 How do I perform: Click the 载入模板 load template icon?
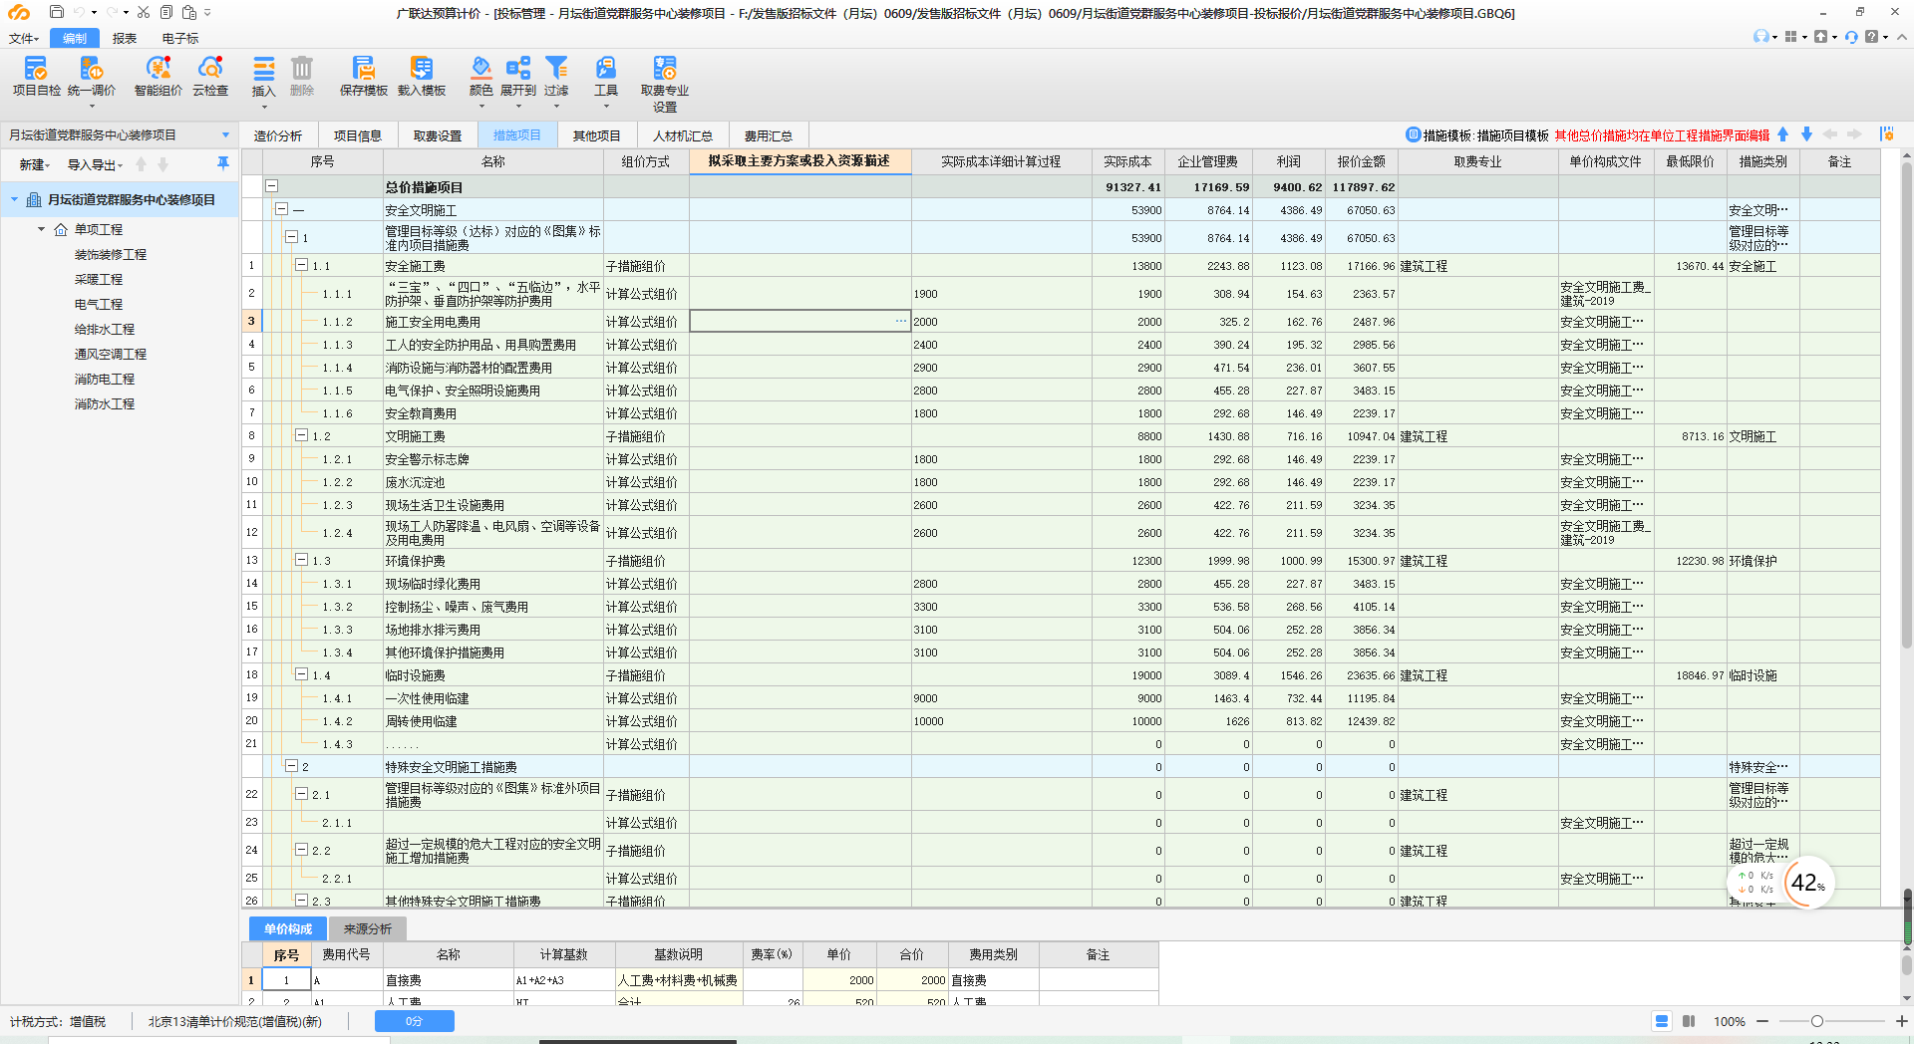tap(421, 76)
